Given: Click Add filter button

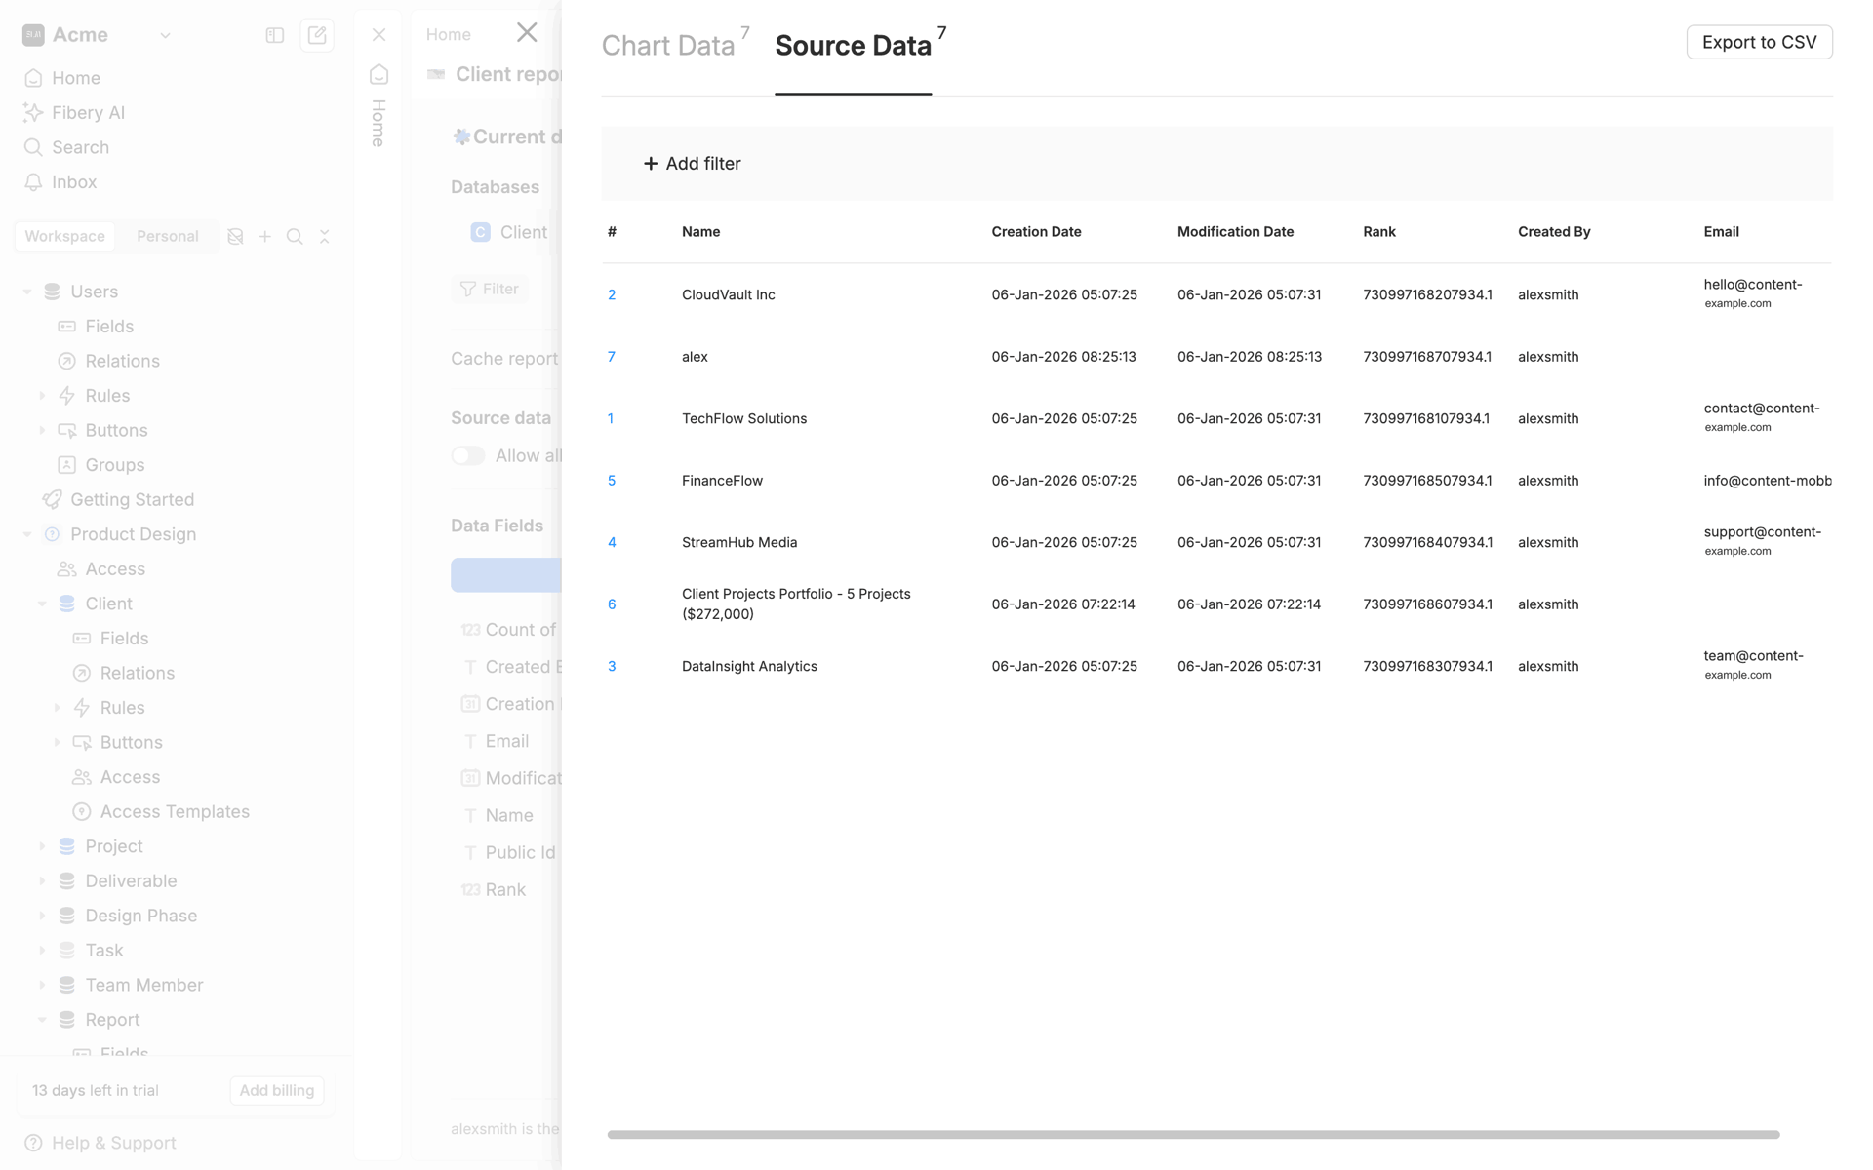Looking at the screenshot, I should point(692,164).
